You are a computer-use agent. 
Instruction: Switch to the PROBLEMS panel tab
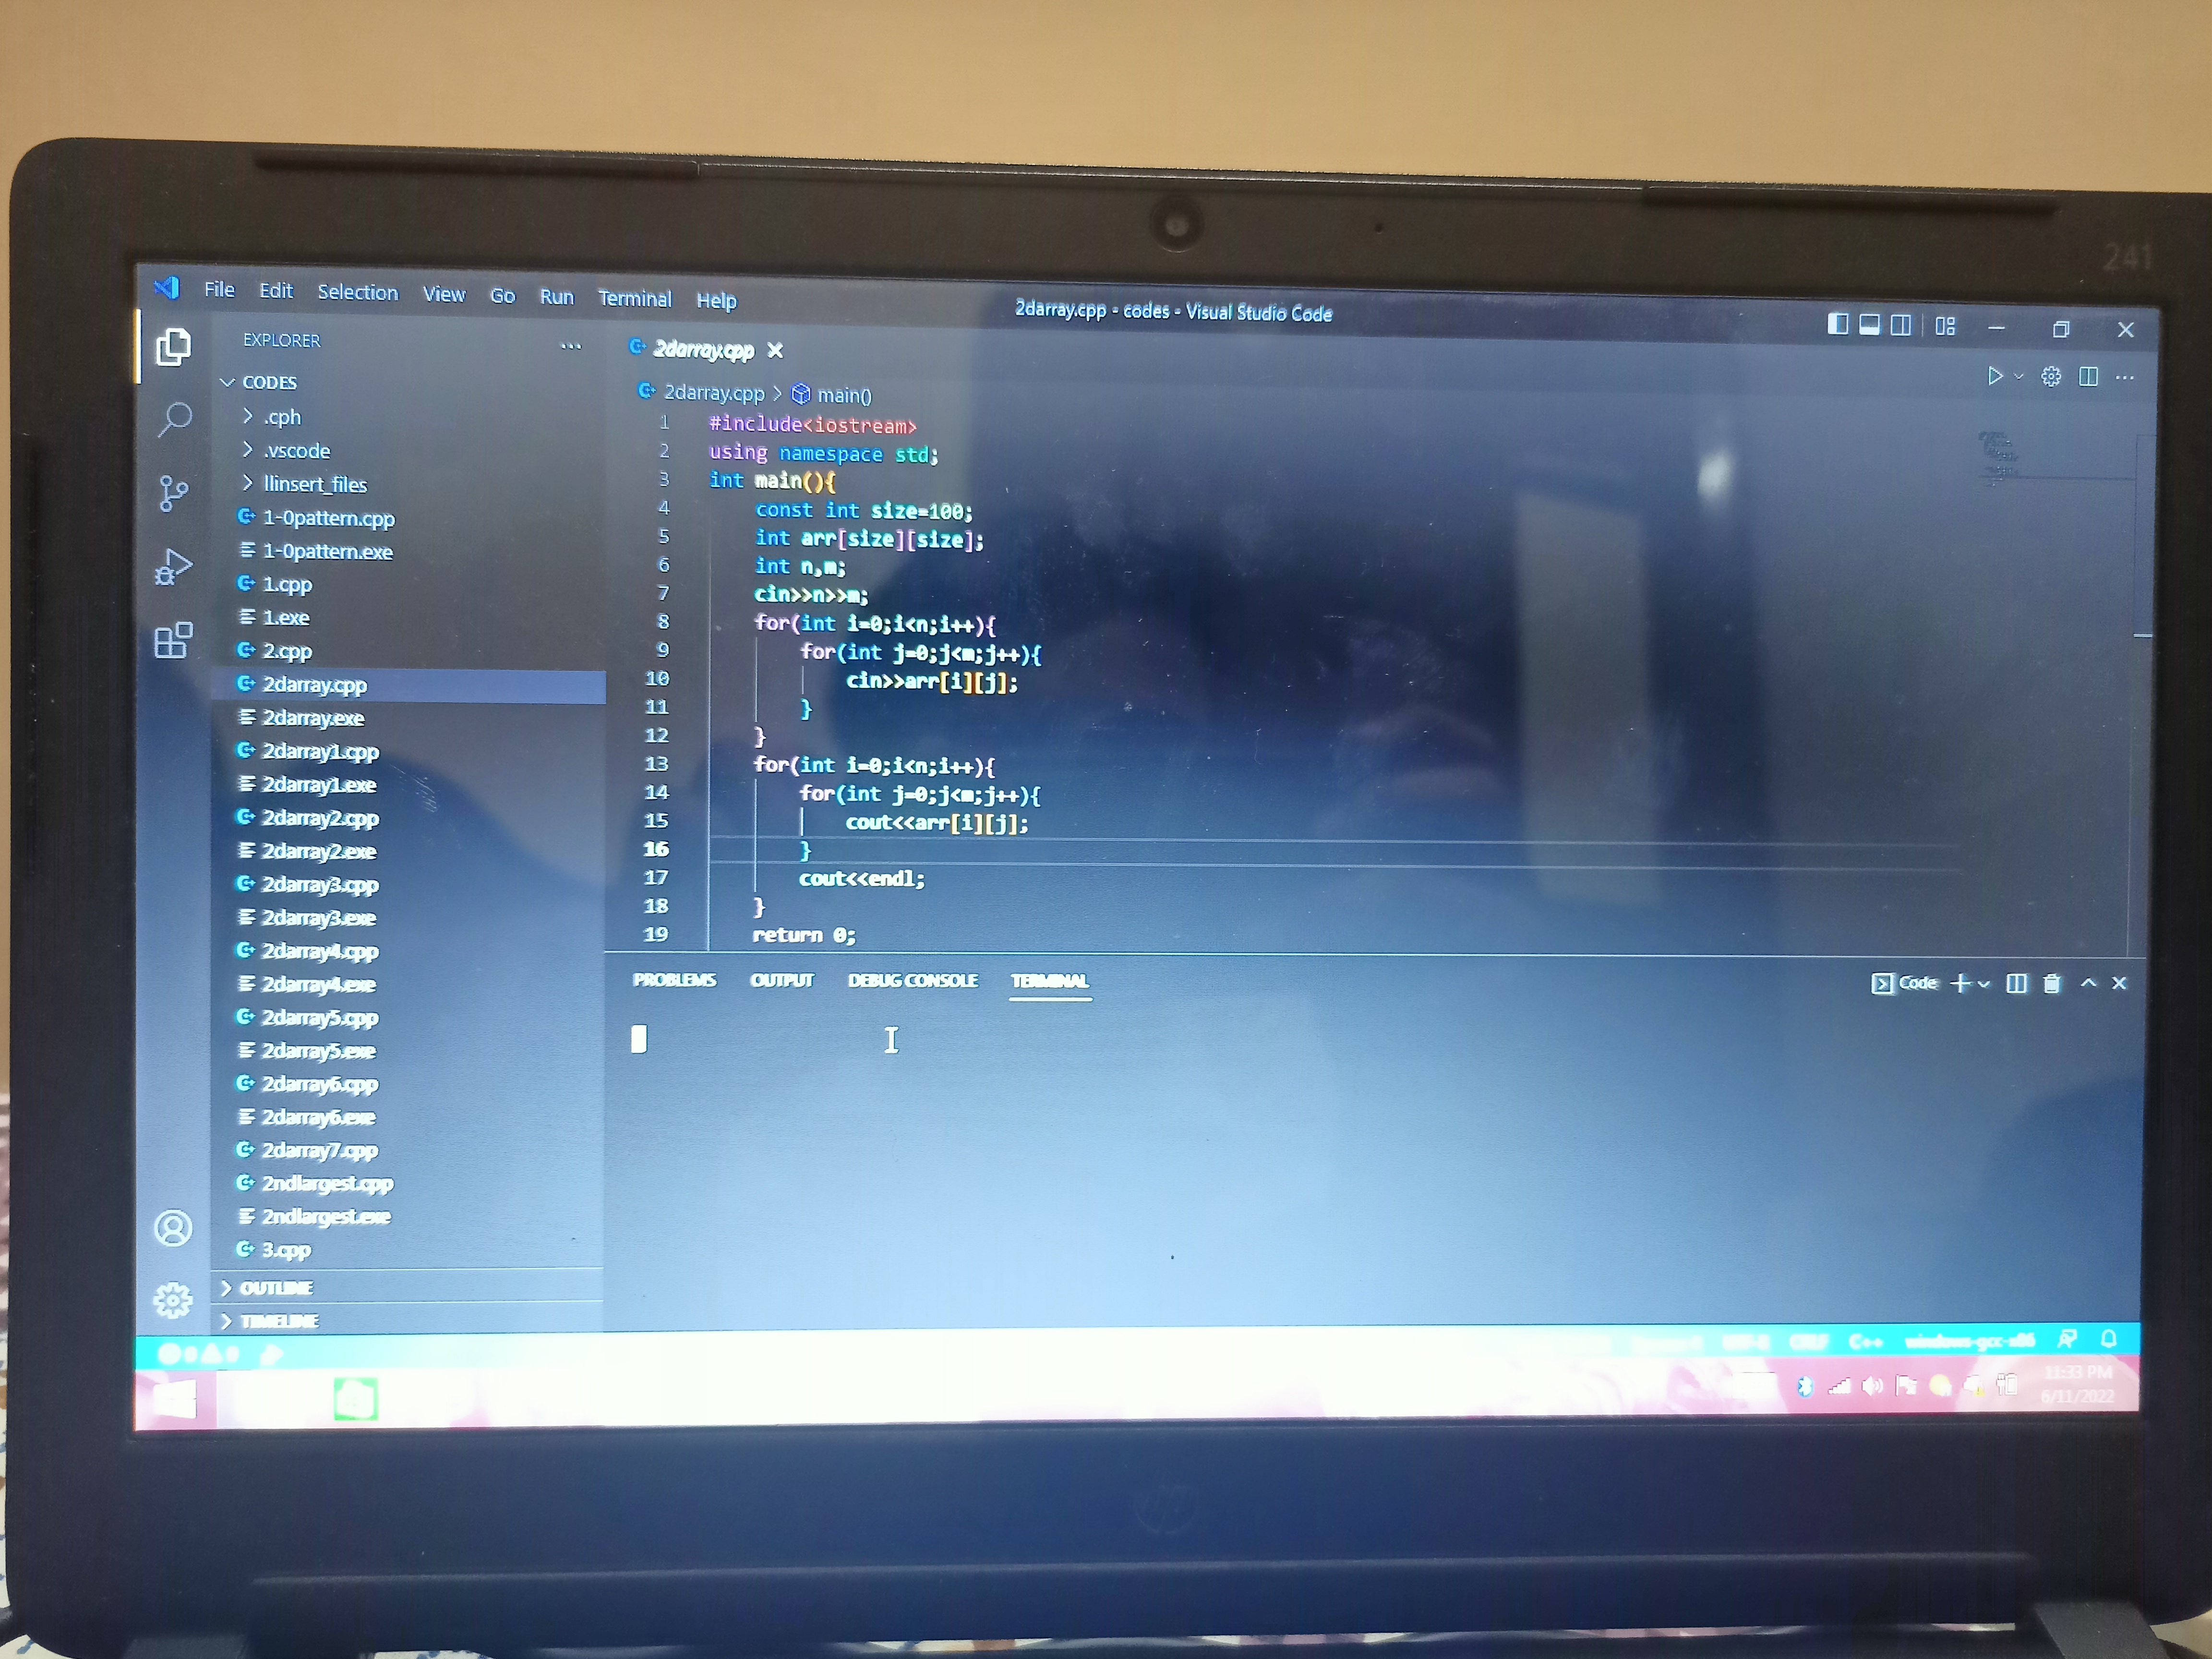click(x=674, y=980)
